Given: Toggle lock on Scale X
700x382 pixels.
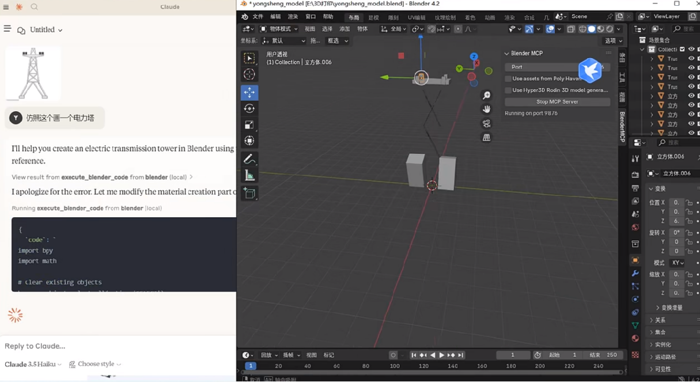Looking at the screenshot, I should 689,274.
